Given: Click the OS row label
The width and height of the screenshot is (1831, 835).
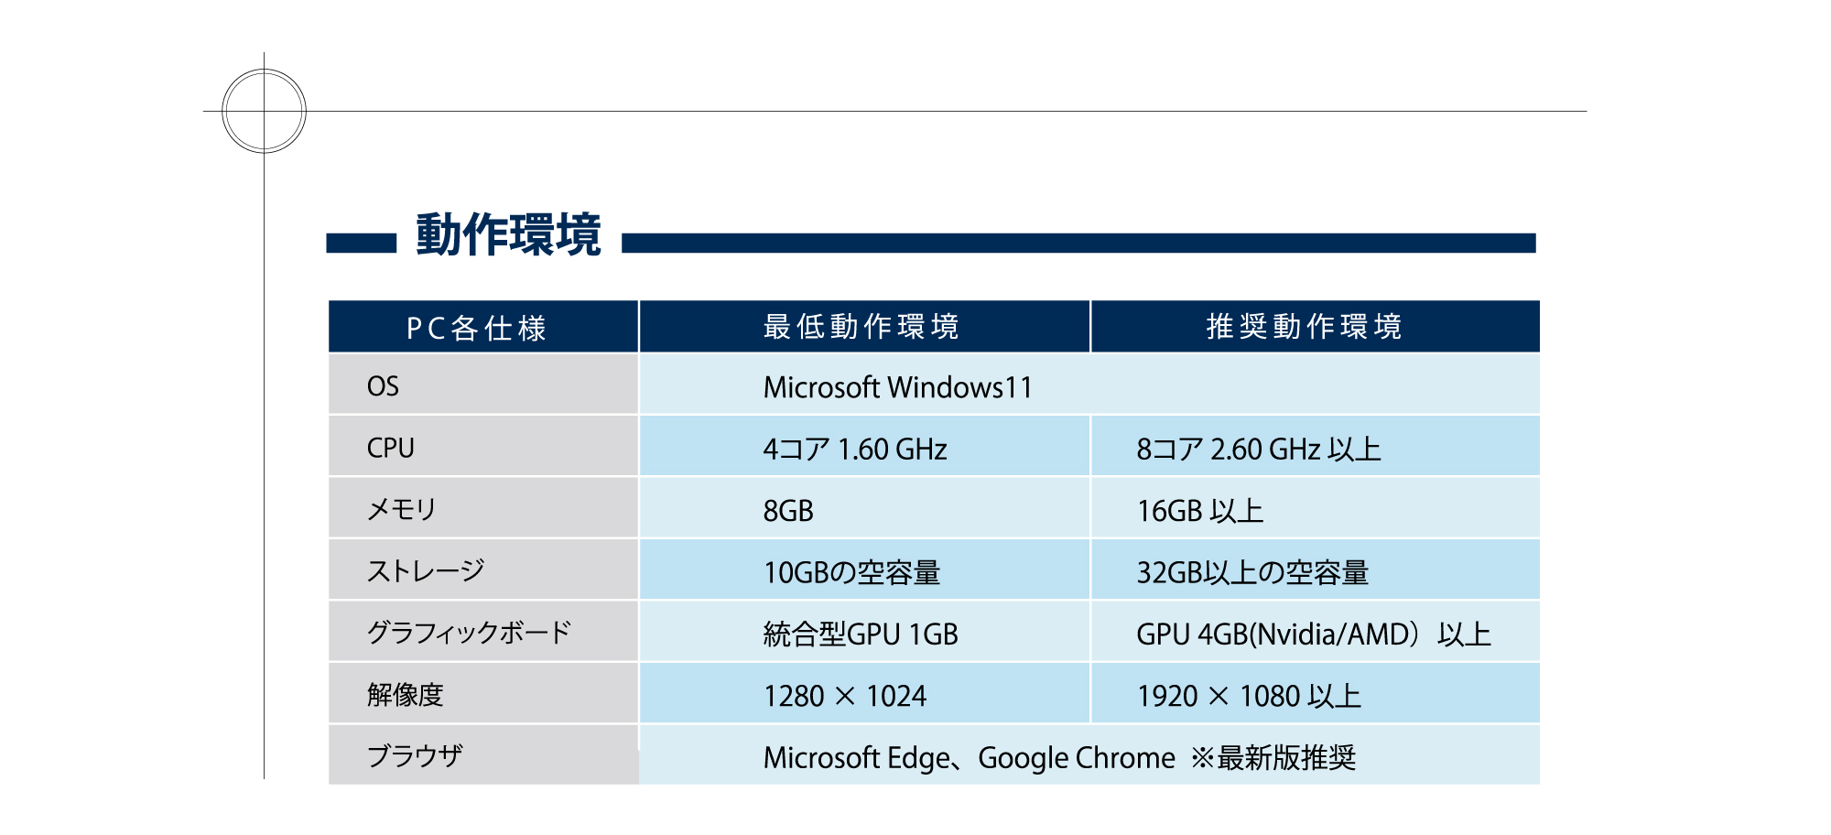Looking at the screenshot, I should [383, 386].
